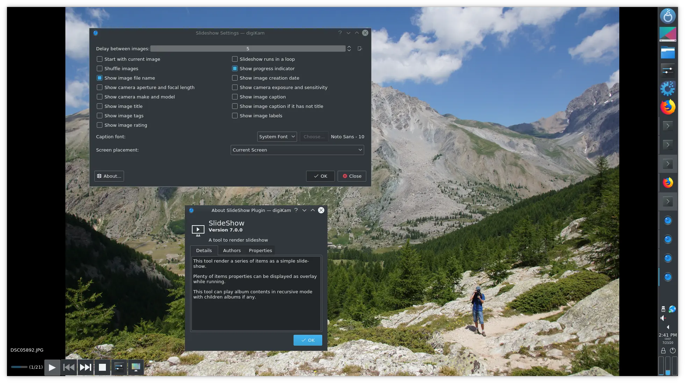Open the Properties tab in the About dialog
Screen dimensions: 685x383
[x=260, y=250]
